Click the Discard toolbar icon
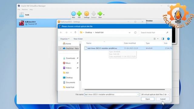Image resolution: width=194 pixels, height=109 pixels. (x=94, y=15)
